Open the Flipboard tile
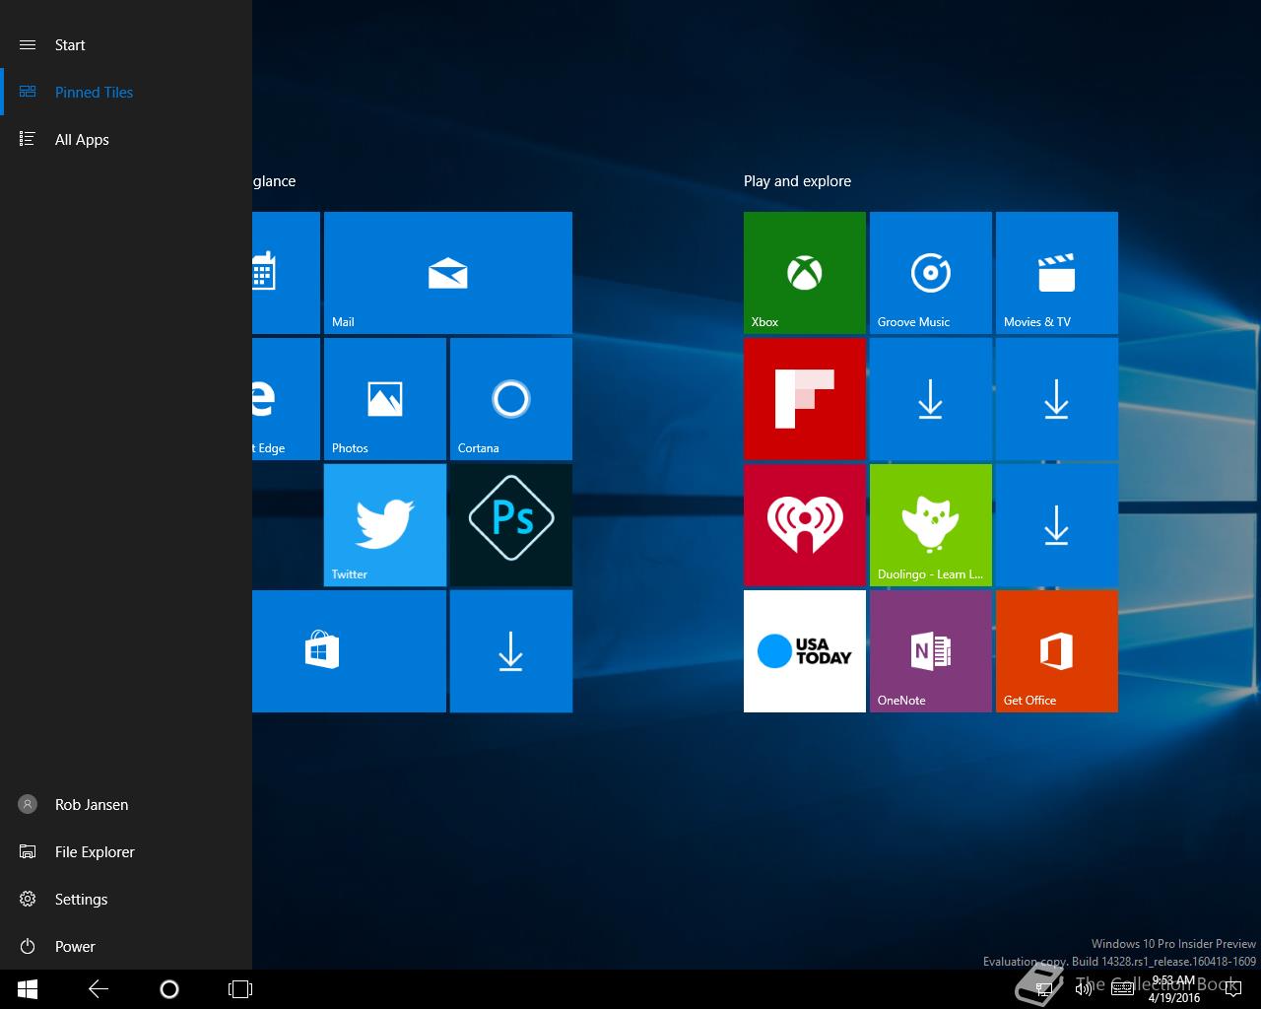The height and width of the screenshot is (1009, 1261). pos(805,399)
